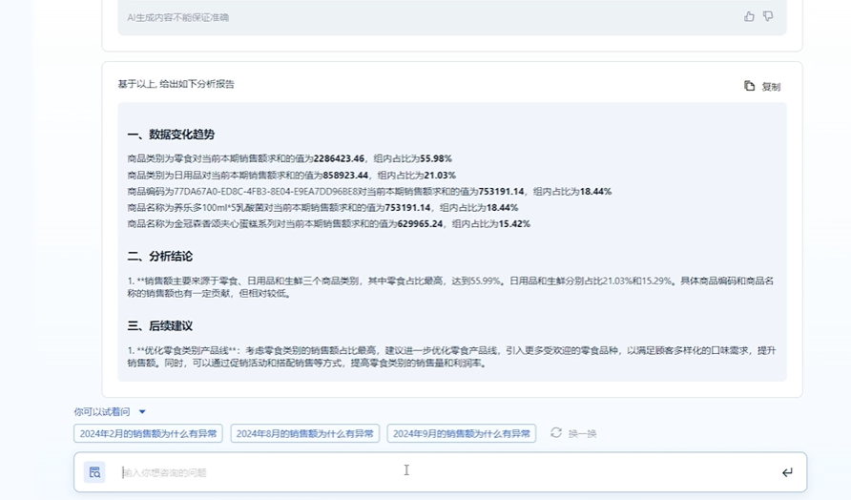Click the copy icon beside 复制
This screenshot has height=500, width=851.
coord(750,86)
